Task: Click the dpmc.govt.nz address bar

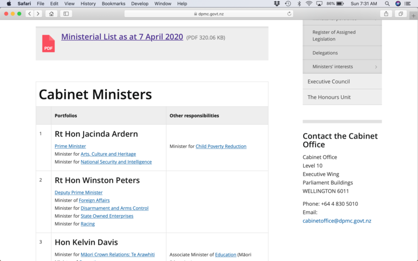Action: [x=209, y=14]
